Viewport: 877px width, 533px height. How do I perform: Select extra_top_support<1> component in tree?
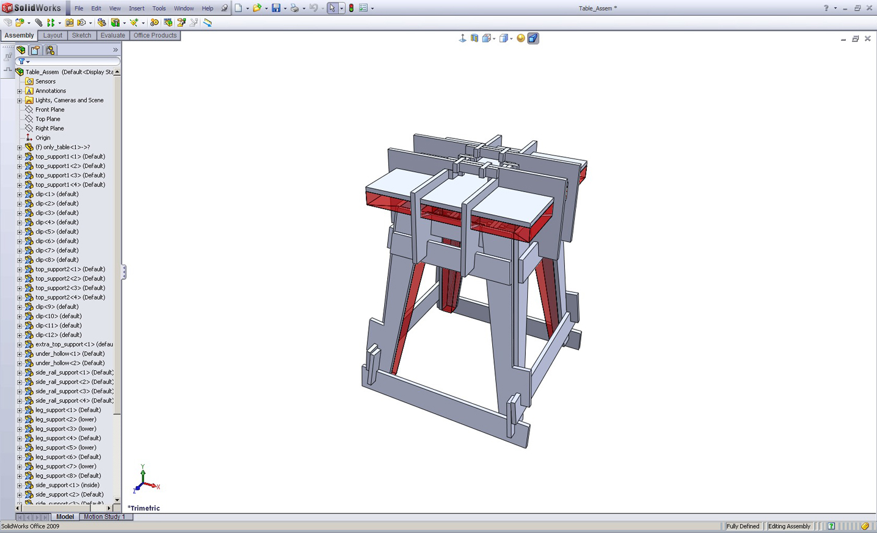pyautogui.click(x=74, y=345)
